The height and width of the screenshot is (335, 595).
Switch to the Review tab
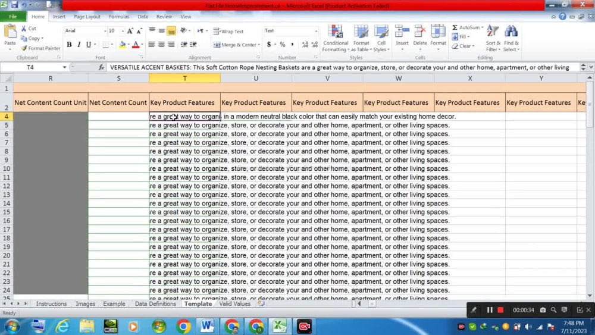(x=164, y=17)
